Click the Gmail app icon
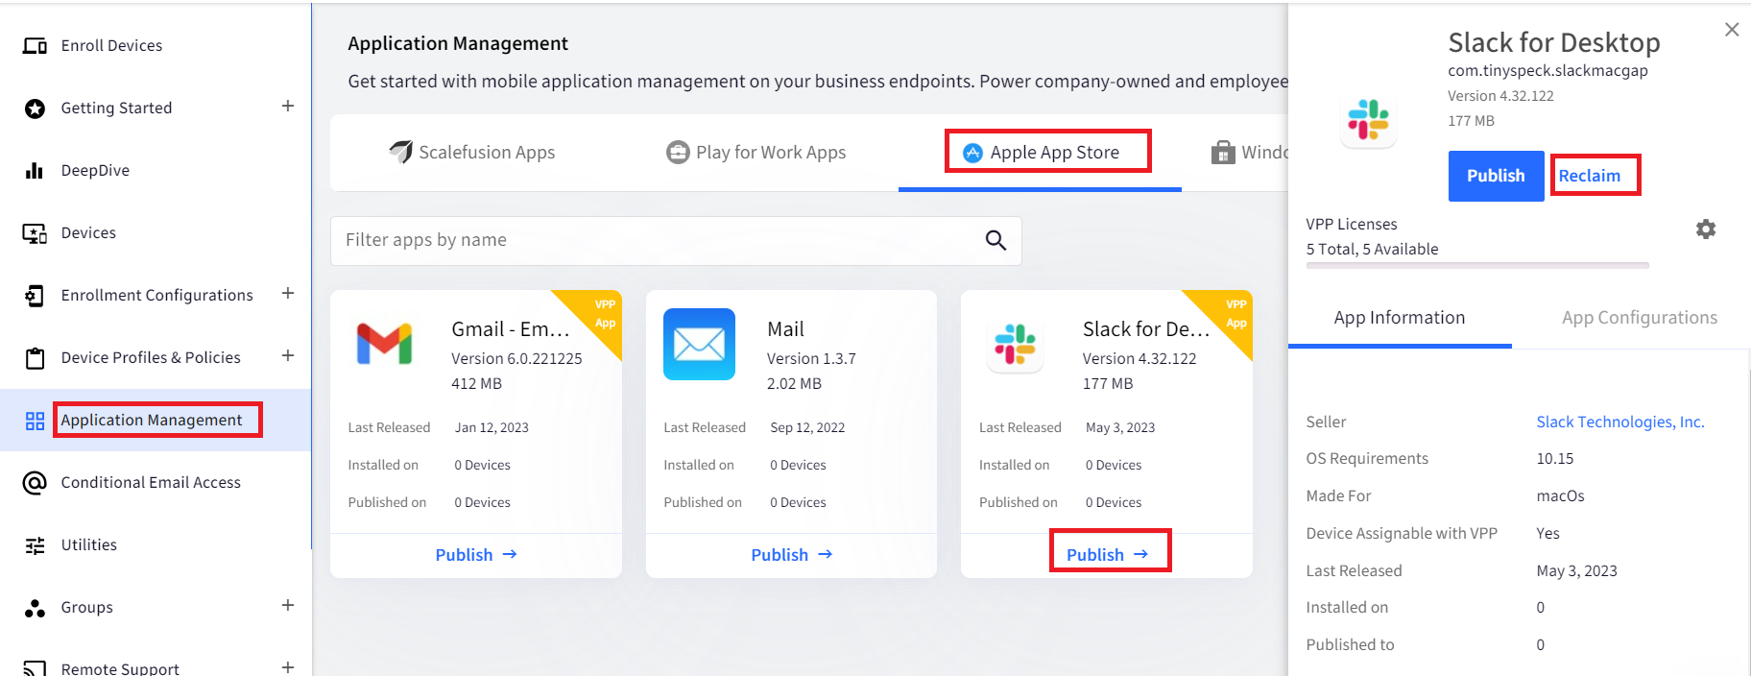Screen dimensions: 1751x676 pos(384,344)
